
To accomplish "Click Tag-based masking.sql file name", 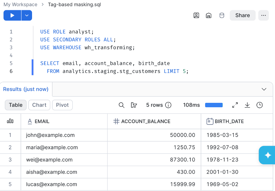I will pos(74,4).
